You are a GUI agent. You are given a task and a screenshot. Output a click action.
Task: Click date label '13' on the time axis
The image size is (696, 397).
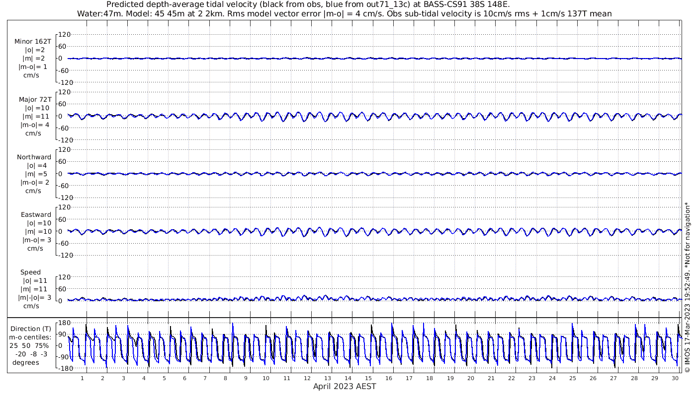click(x=328, y=379)
